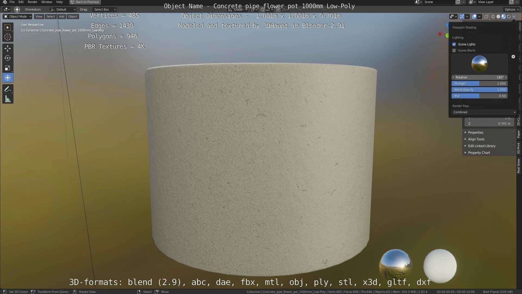The image size is (522, 294).
Task: Click the pivot target icon in tool header
Action: pos(17,10)
